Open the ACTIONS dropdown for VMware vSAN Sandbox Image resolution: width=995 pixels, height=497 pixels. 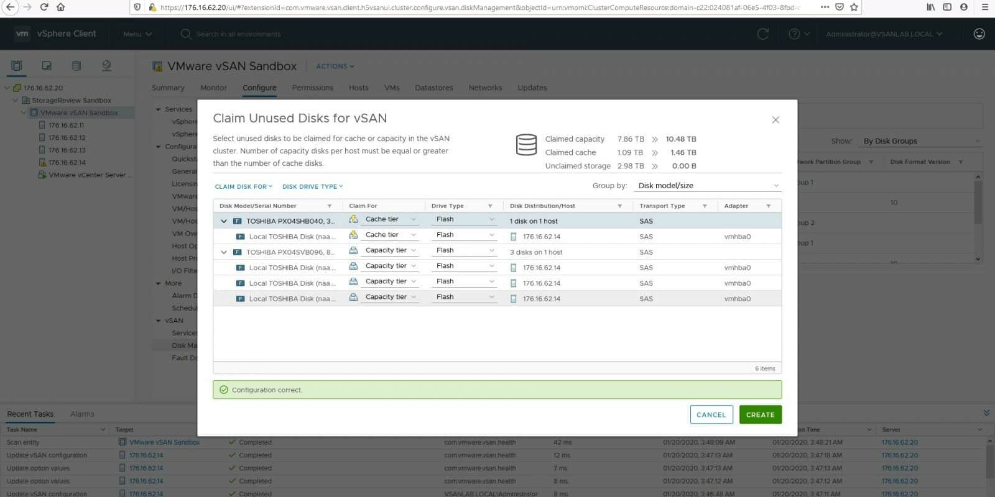click(335, 66)
